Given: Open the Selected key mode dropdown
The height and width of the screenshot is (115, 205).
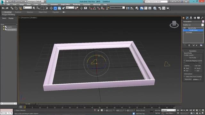Looking at the screenshot, I should pos(168,110).
